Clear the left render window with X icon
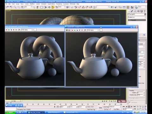The height and width of the screenshot is (114, 152). click(19, 30)
